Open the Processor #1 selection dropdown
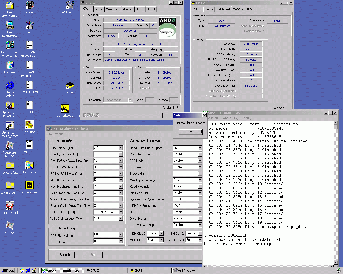 pos(130,100)
